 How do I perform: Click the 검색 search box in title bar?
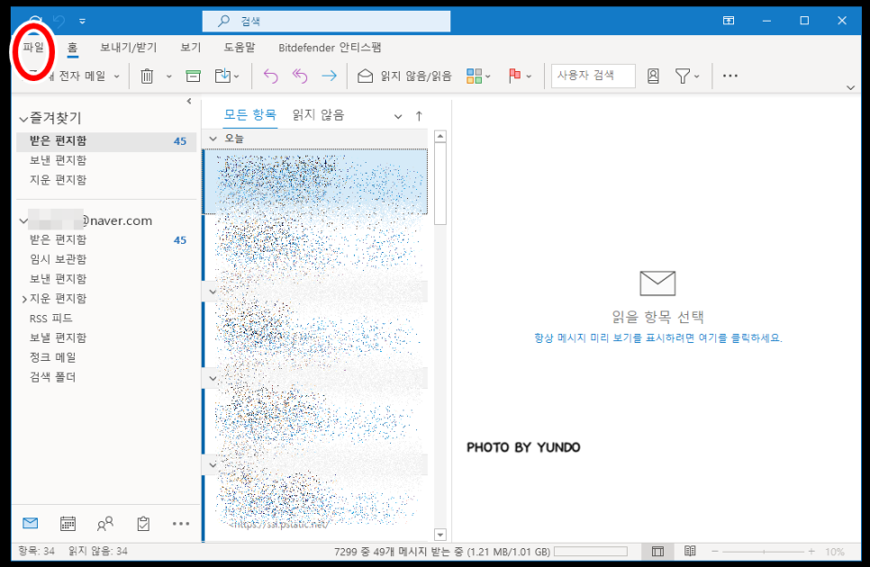click(x=326, y=21)
